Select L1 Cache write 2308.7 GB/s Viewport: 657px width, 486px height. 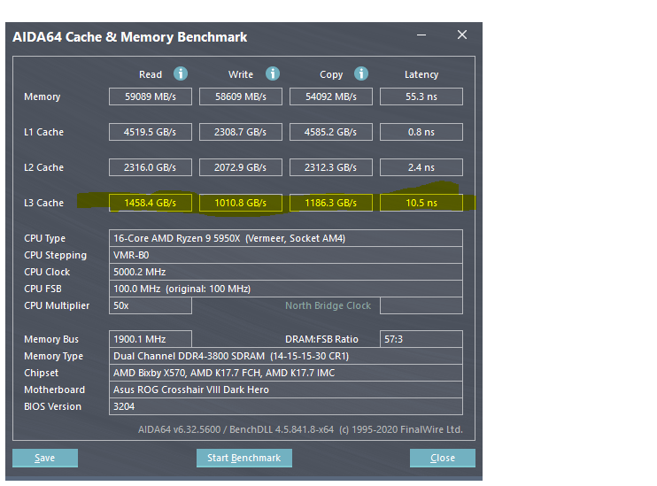(x=241, y=132)
